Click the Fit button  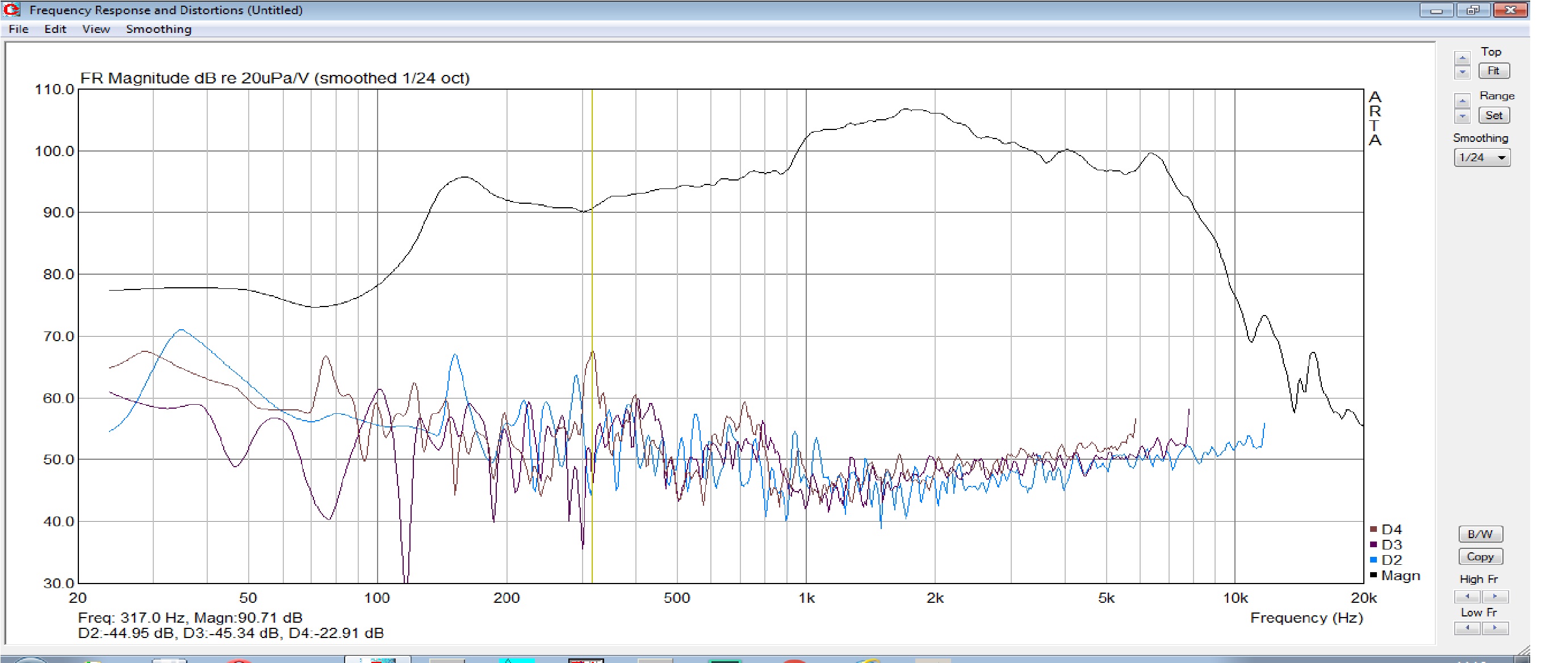tap(1493, 70)
